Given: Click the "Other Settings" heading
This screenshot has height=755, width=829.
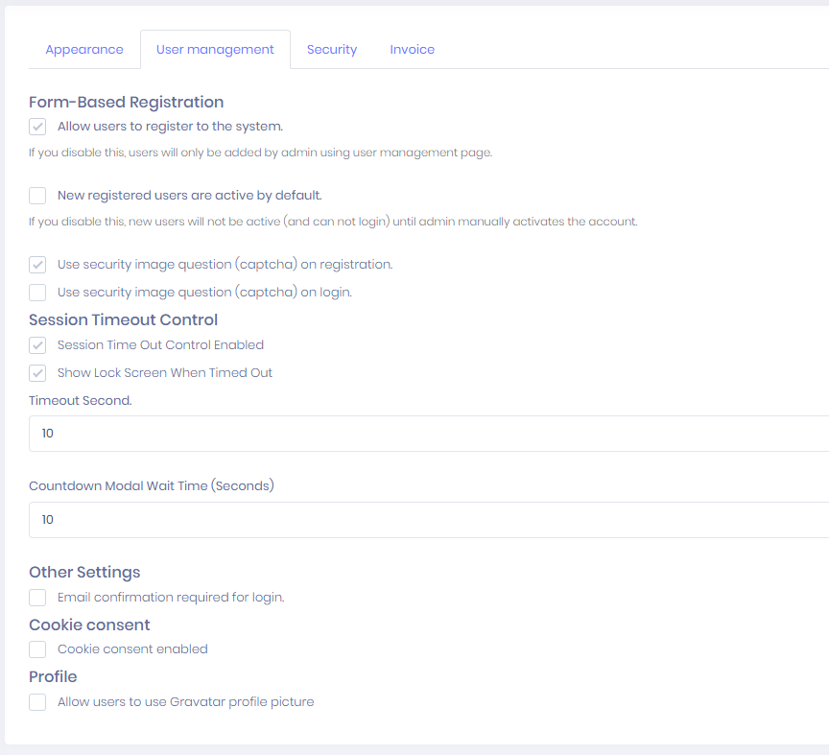Looking at the screenshot, I should click(x=84, y=572).
